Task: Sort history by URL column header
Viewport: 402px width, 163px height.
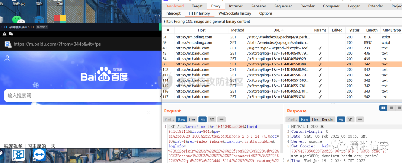Action: pyautogui.click(x=278, y=30)
